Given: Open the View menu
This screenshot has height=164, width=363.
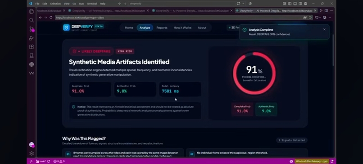Looking at the screenshot, I should (67, 4).
